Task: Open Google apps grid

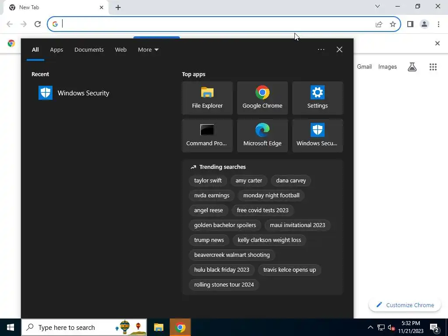Action: (x=433, y=67)
